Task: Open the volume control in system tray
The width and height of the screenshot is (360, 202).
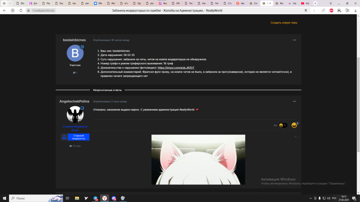Action: click(x=329, y=198)
